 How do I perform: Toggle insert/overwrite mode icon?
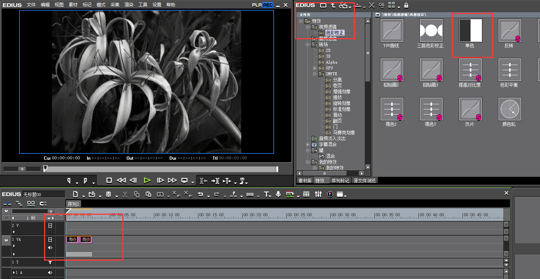tap(7, 203)
